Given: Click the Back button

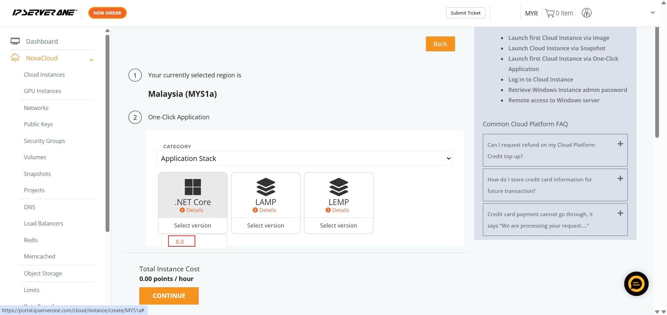Looking at the screenshot, I should click(440, 44).
